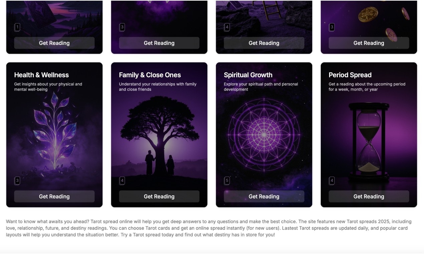Open the mandala illustration
The width and height of the screenshot is (424, 254).
[264, 135]
